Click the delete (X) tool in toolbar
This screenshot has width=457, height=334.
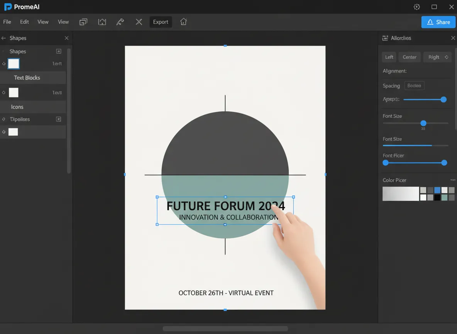pos(139,22)
